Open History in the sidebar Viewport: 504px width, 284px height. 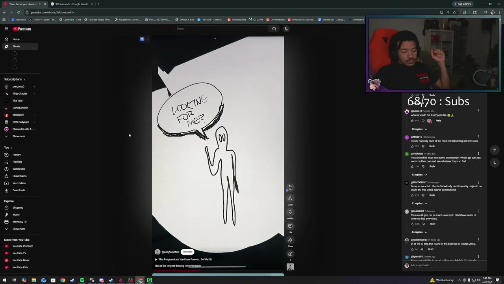pyautogui.click(x=19, y=155)
